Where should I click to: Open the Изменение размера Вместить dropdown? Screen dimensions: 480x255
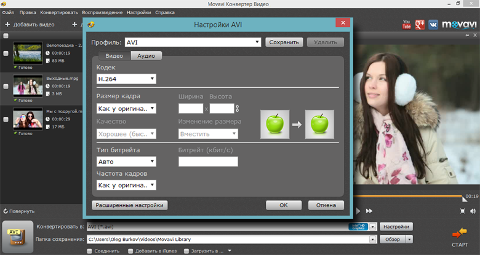pyautogui.click(x=208, y=134)
